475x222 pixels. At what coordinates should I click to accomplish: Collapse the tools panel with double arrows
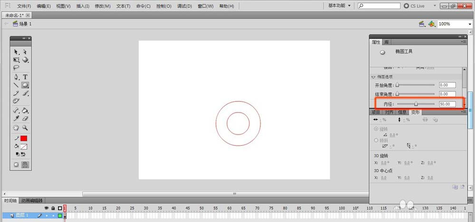click(x=24, y=38)
